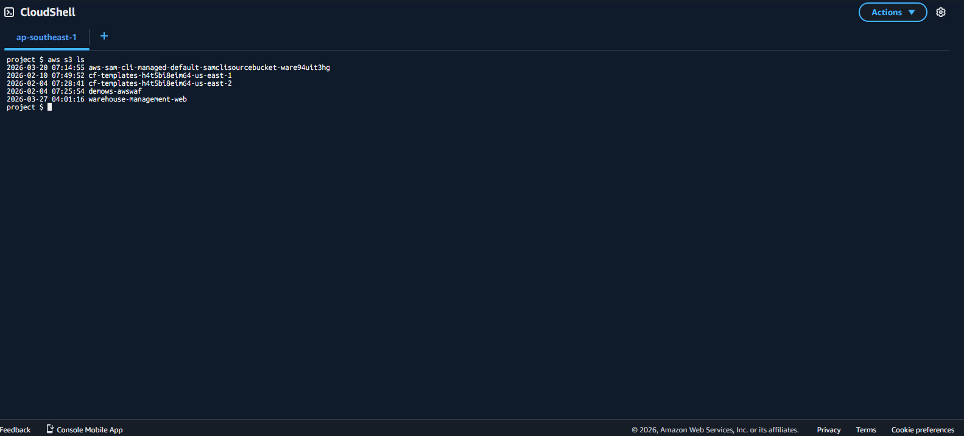
Task: Open the Console Mobile App link
Action: (90, 430)
